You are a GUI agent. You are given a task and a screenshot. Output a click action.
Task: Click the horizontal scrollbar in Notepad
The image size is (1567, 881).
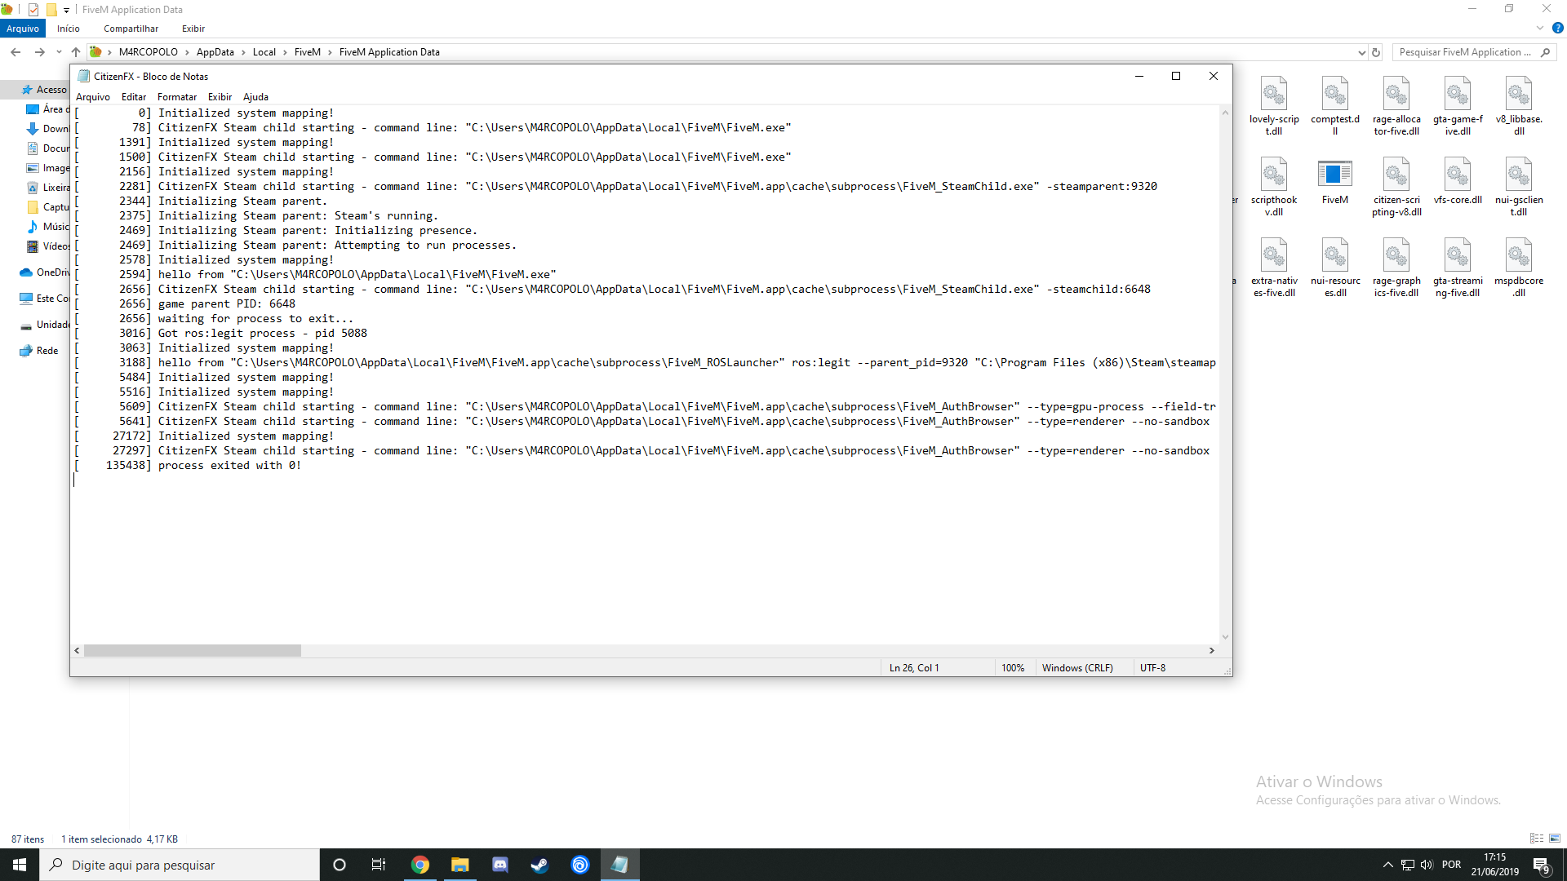[192, 650]
